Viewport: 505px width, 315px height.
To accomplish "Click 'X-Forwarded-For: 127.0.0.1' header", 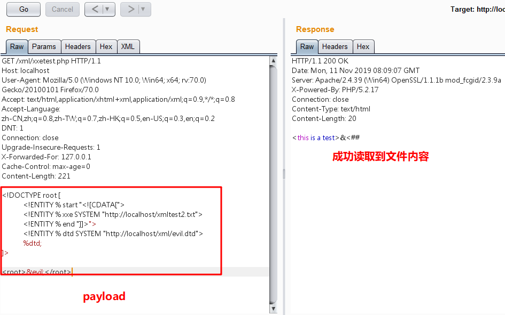I will (46, 157).
